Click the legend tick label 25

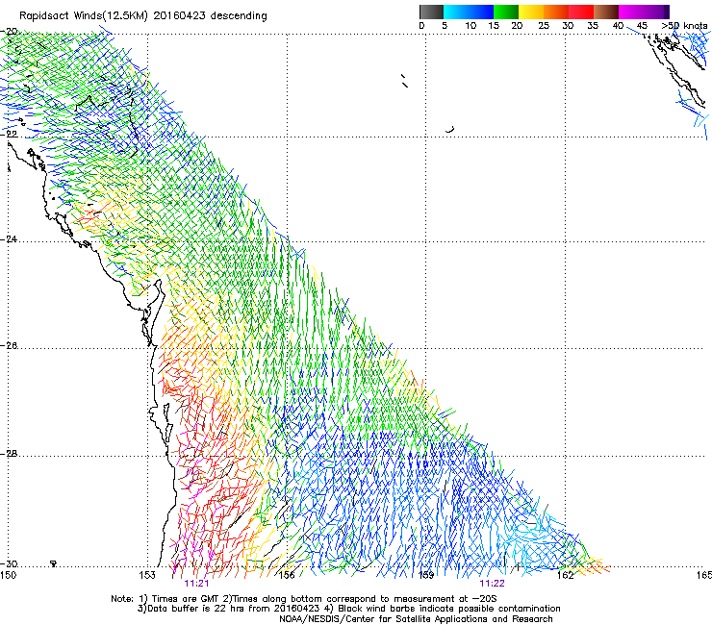click(544, 26)
